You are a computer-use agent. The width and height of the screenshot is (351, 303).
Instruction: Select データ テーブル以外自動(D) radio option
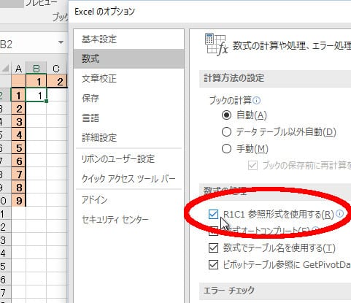(x=226, y=132)
